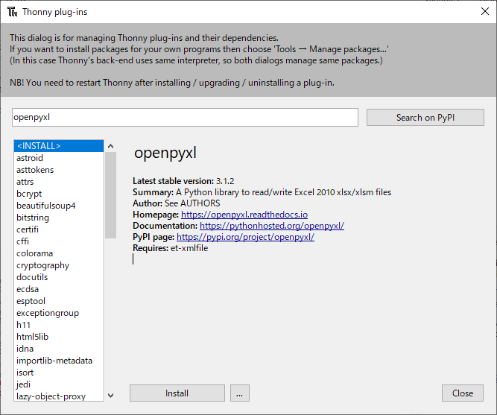
Task: Open the openpyxl.readthedocs.io homepage link
Action: coord(244,215)
